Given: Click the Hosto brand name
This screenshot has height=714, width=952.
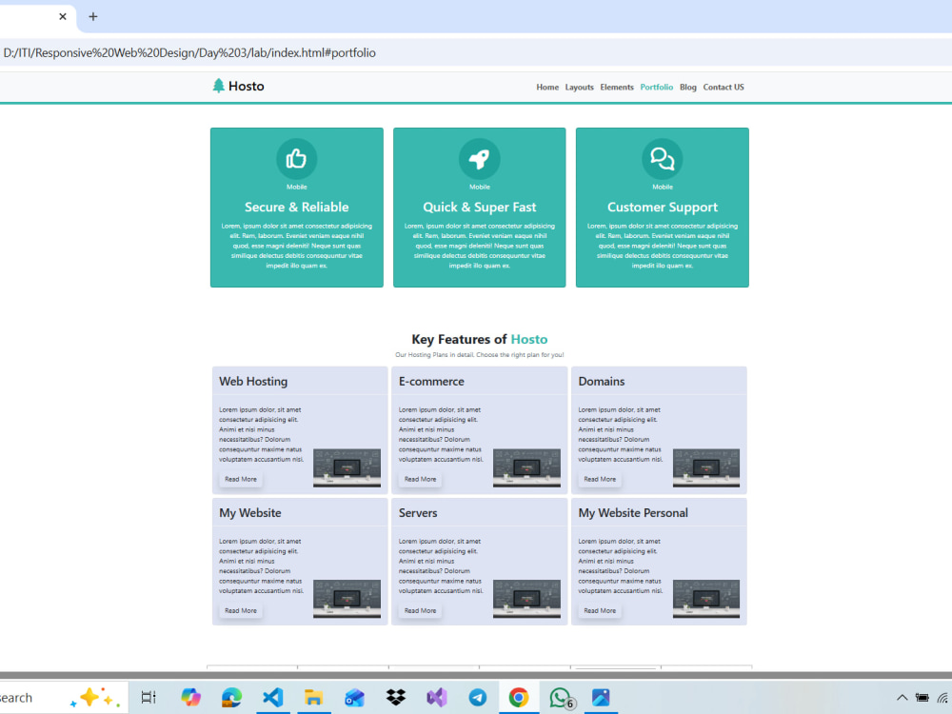Looking at the screenshot, I should pos(246,87).
